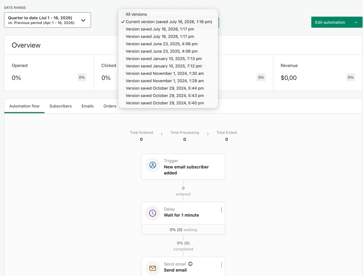The image size is (363, 276).
Task: Switch to the Orders tab
Action: 110,106
